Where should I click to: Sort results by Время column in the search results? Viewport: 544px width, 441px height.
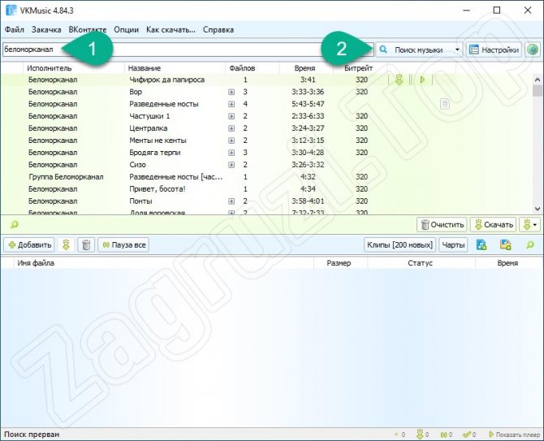(306, 68)
